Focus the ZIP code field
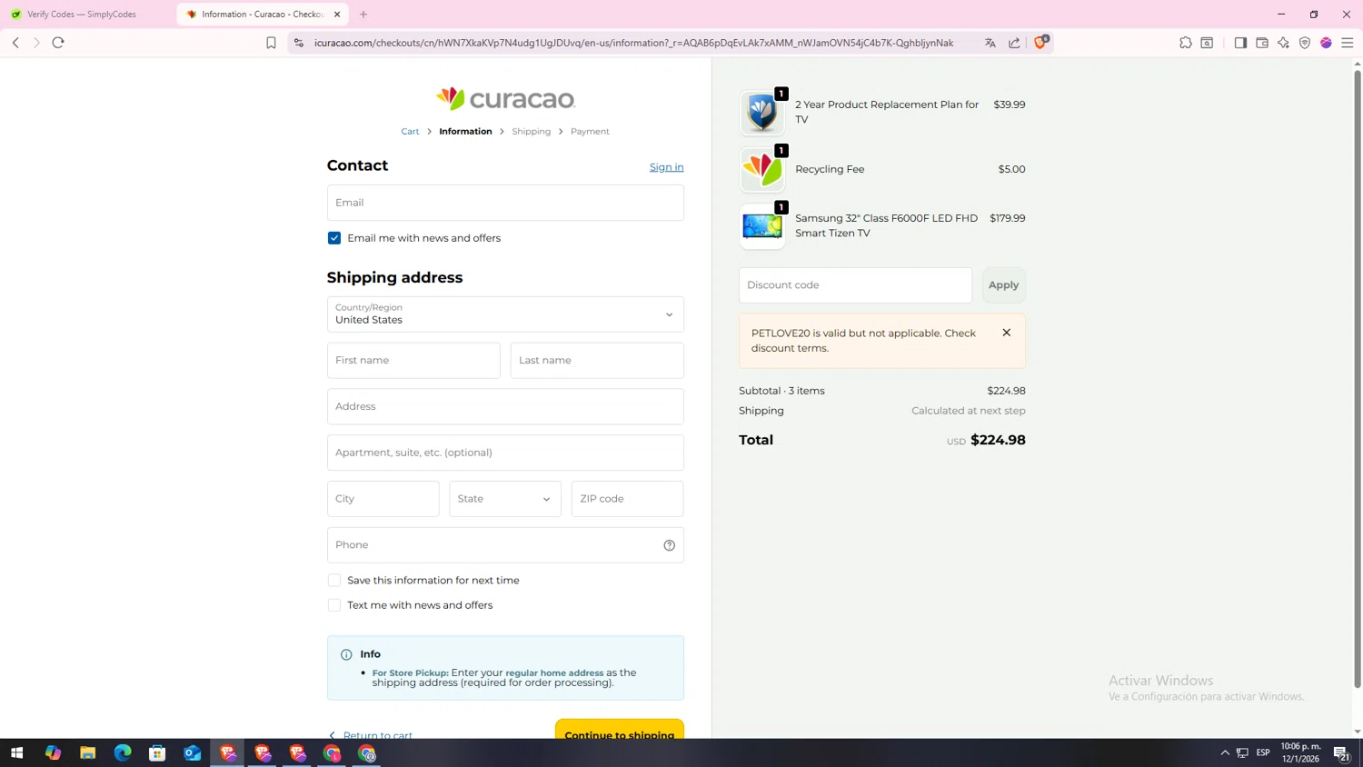This screenshot has height=767, width=1363. pyautogui.click(x=627, y=499)
